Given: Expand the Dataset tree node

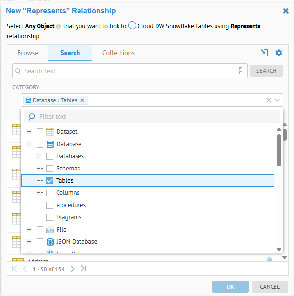Looking at the screenshot, I should click(x=30, y=132).
